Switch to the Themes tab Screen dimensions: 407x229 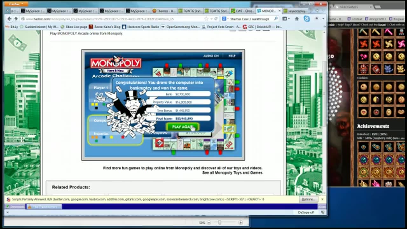tap(164, 11)
